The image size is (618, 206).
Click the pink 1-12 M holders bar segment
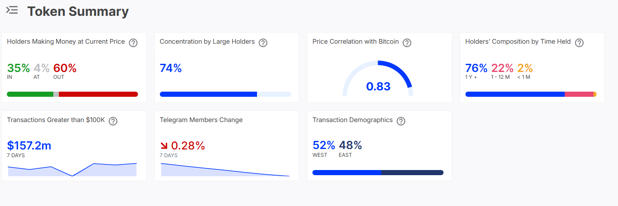579,94
